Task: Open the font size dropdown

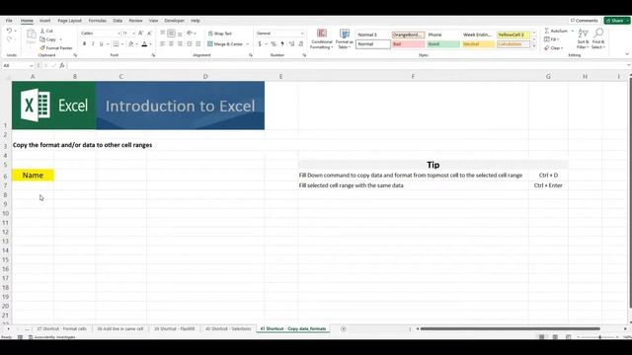Action: point(133,34)
